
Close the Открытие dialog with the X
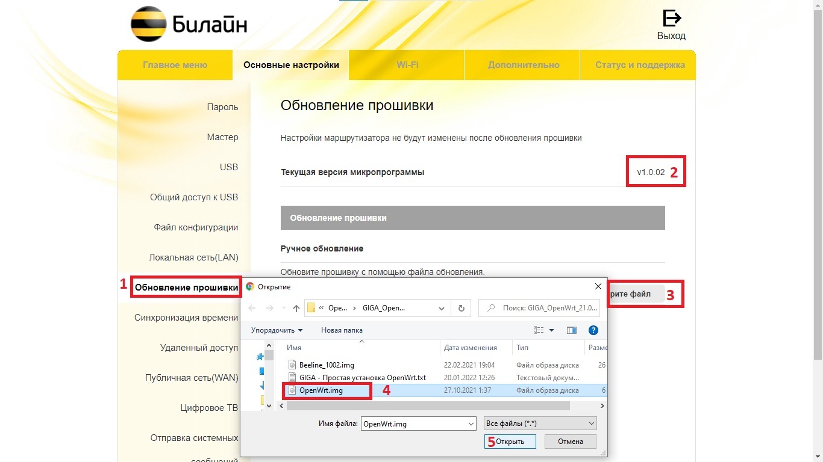pos(598,286)
